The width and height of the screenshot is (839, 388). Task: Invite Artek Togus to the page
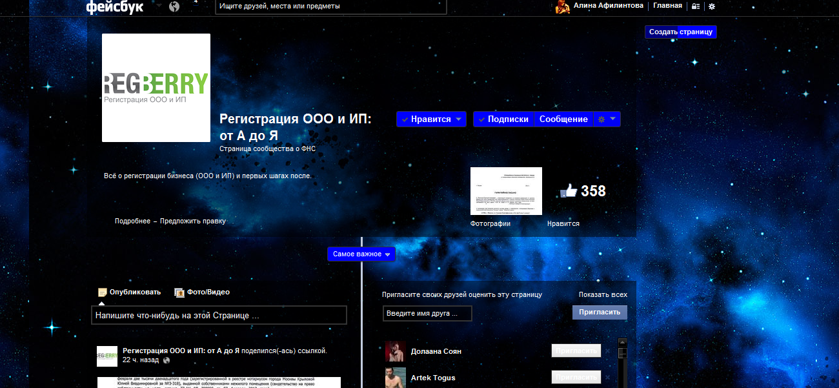tap(576, 378)
